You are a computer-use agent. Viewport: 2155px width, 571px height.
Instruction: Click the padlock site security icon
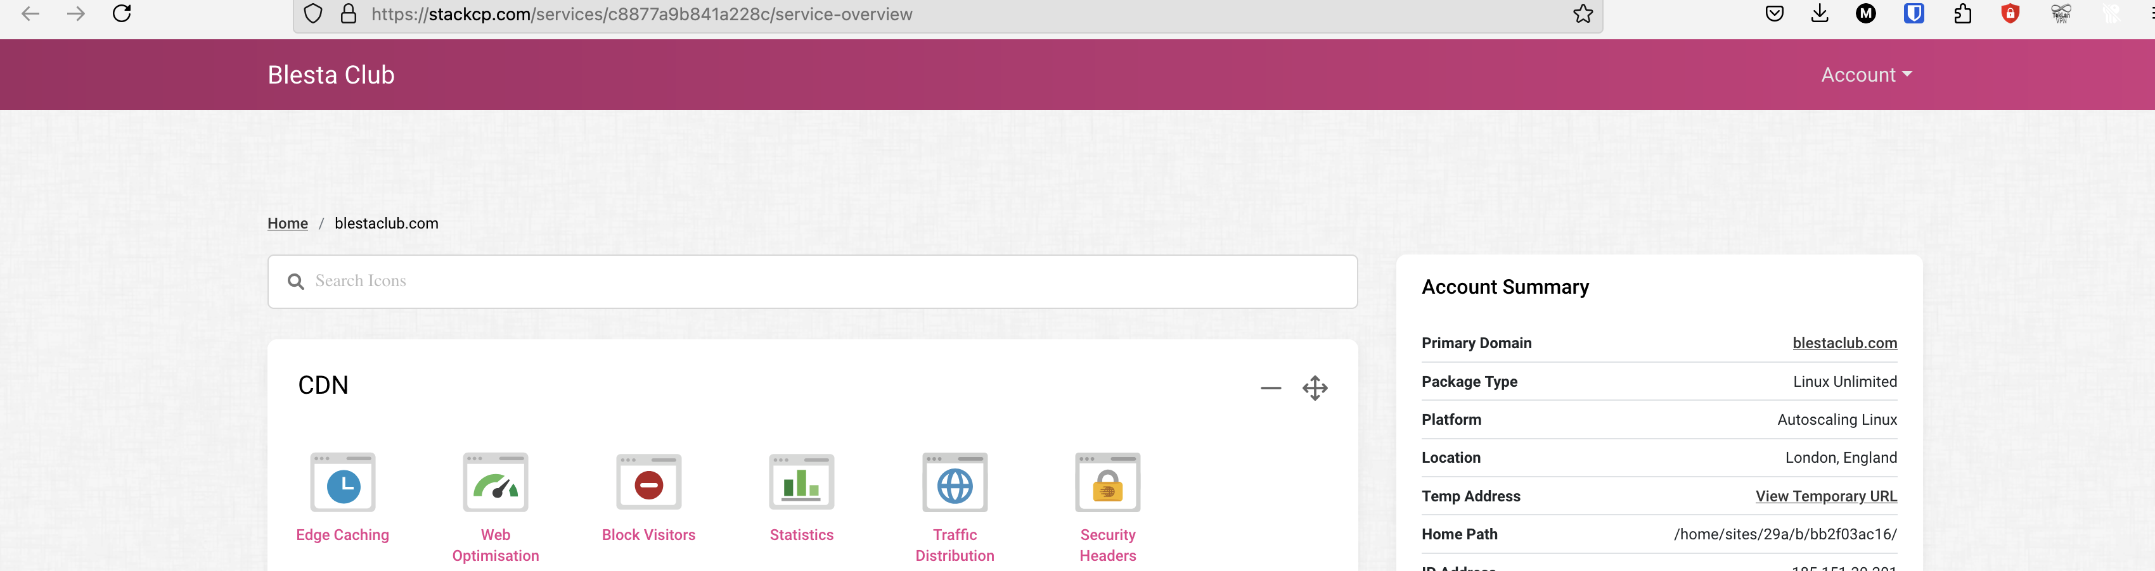coord(349,14)
